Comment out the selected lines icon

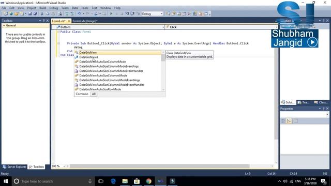coord(67,14)
